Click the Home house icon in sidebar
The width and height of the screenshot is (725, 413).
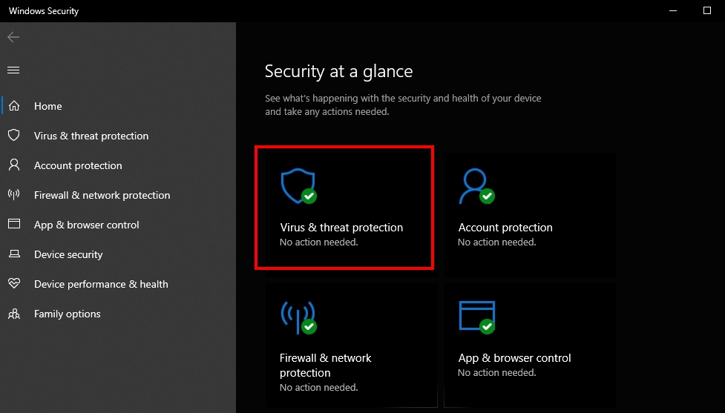(x=14, y=106)
